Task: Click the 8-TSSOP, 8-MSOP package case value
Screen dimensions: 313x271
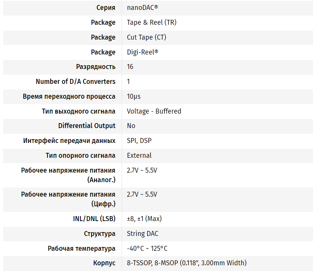Action: point(186,263)
